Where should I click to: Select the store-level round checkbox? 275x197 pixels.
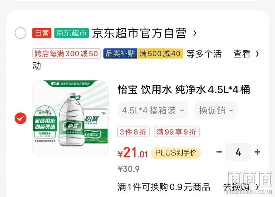[x=21, y=33]
